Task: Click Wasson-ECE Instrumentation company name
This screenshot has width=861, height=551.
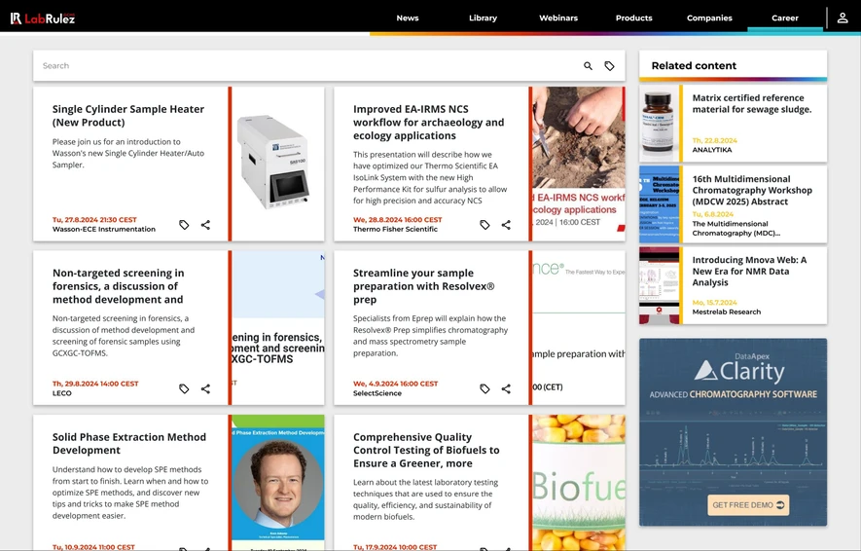Action: pos(104,229)
